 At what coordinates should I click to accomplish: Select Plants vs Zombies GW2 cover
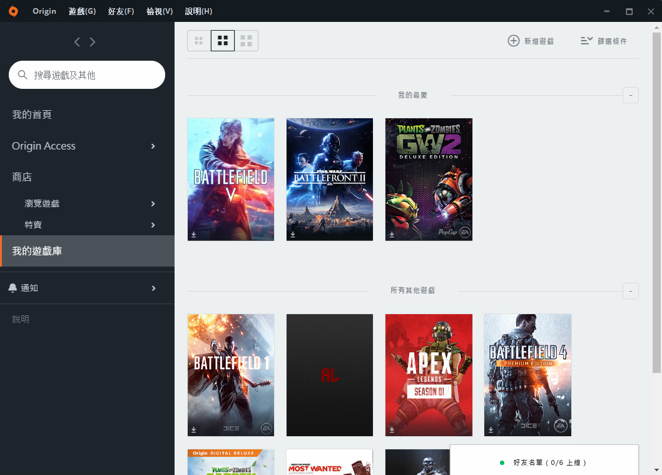click(429, 180)
